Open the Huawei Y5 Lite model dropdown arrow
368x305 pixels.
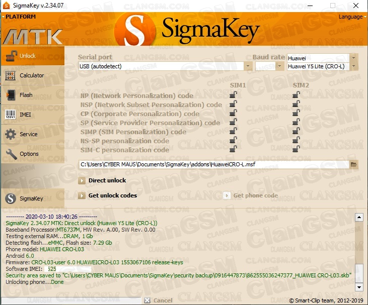click(353, 66)
